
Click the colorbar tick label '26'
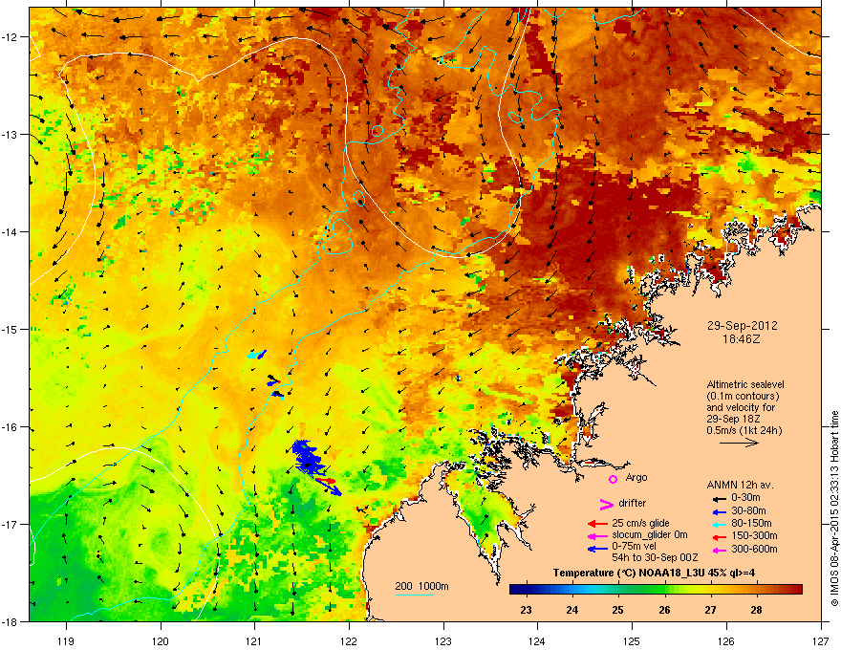[x=664, y=610]
